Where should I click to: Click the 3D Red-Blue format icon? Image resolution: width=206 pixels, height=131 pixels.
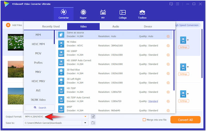click(61, 72)
